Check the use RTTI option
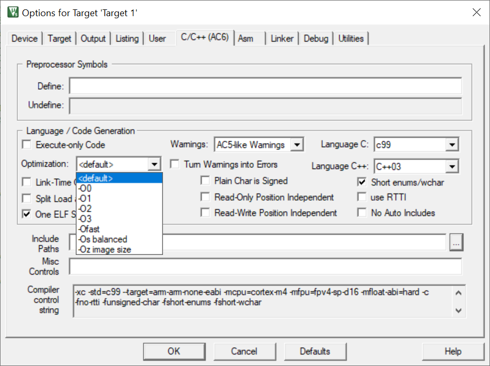 [362, 198]
